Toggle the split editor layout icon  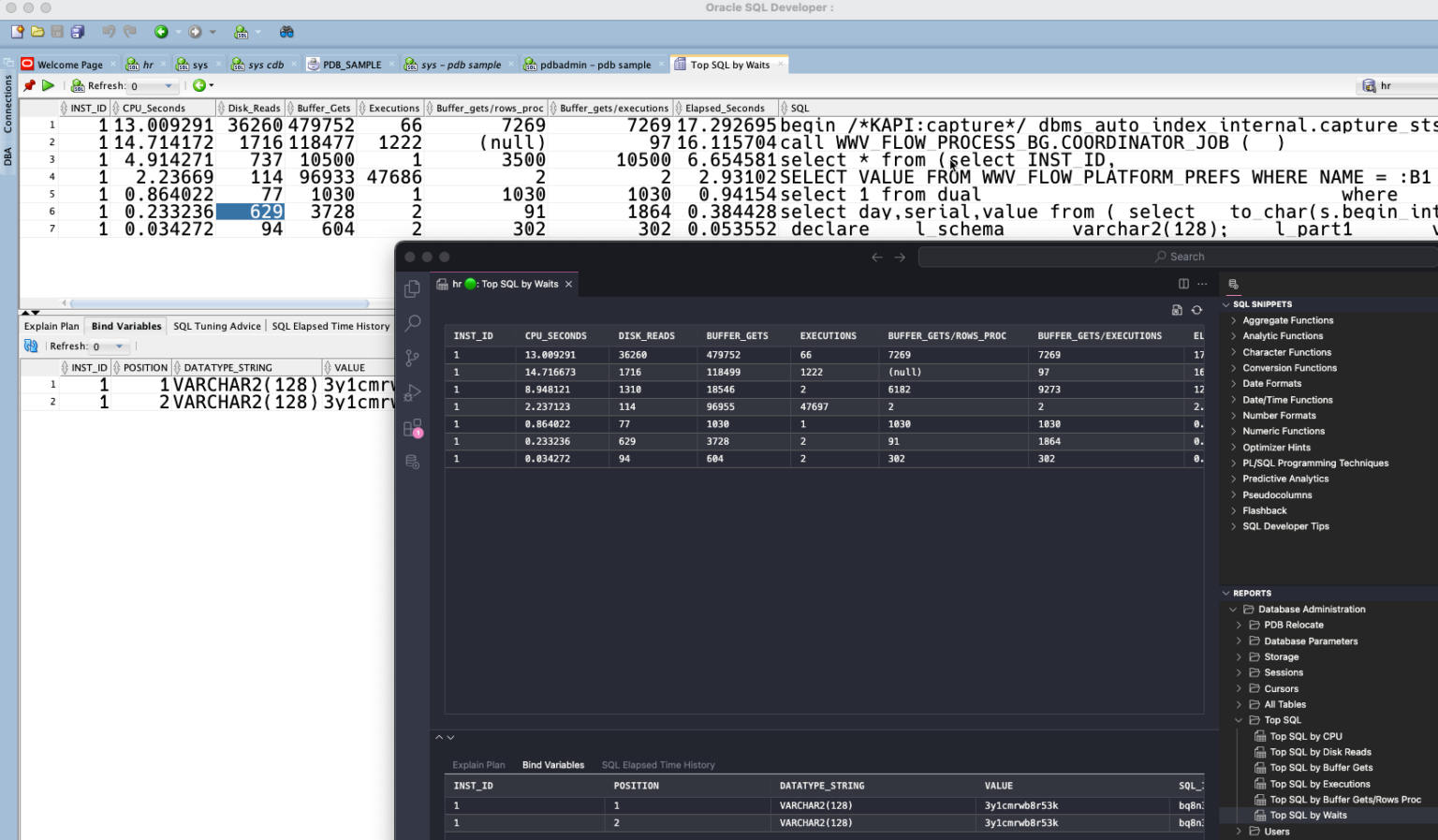tap(1182, 283)
